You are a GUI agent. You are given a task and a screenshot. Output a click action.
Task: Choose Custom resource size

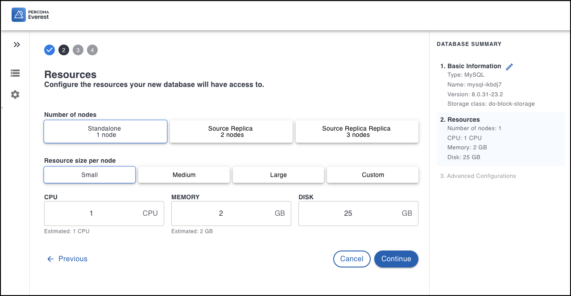372,175
